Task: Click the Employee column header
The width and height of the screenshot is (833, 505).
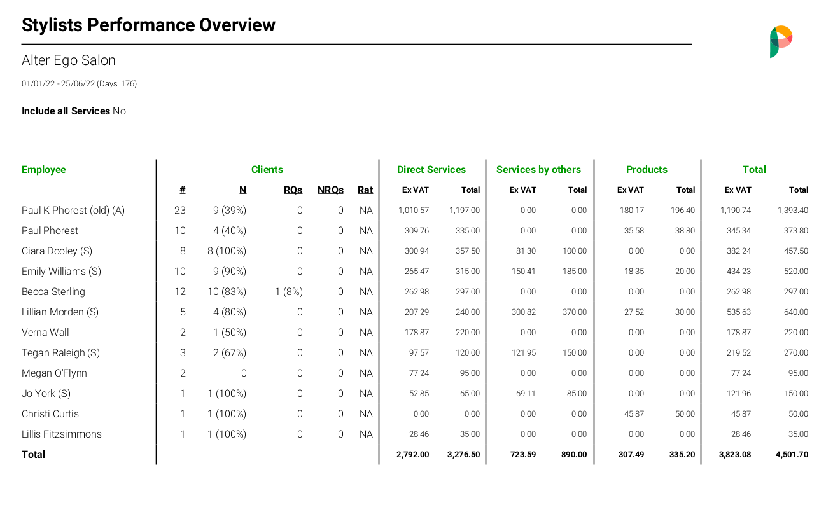Action: coord(44,170)
